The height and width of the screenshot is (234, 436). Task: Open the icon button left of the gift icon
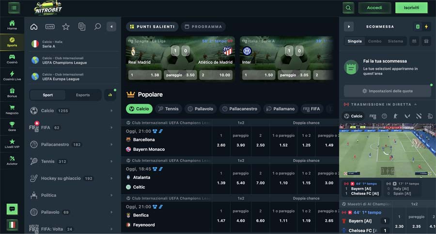(414, 41)
